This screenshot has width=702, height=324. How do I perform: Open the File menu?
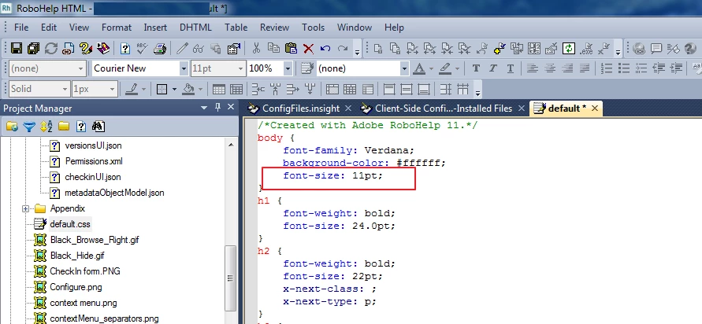21,28
